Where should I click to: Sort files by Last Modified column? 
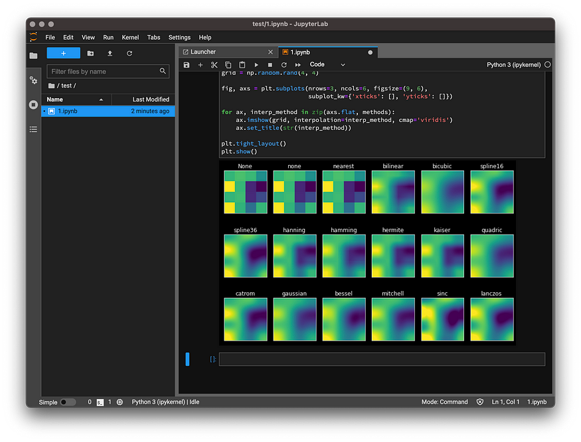click(x=143, y=99)
